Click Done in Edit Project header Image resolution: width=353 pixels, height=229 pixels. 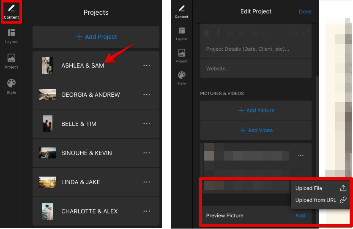[305, 12]
